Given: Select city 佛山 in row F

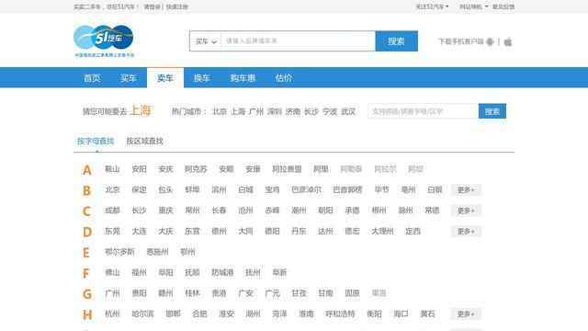Looking at the screenshot, I should click(x=112, y=272).
